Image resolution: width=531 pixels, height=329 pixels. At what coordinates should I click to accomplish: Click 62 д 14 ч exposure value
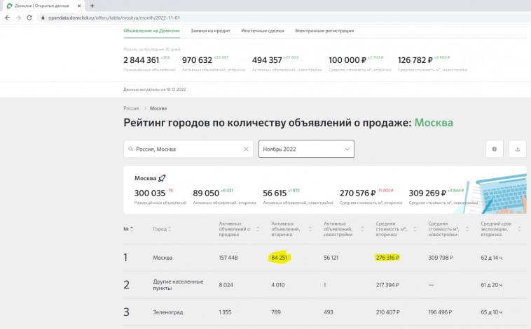491,258
